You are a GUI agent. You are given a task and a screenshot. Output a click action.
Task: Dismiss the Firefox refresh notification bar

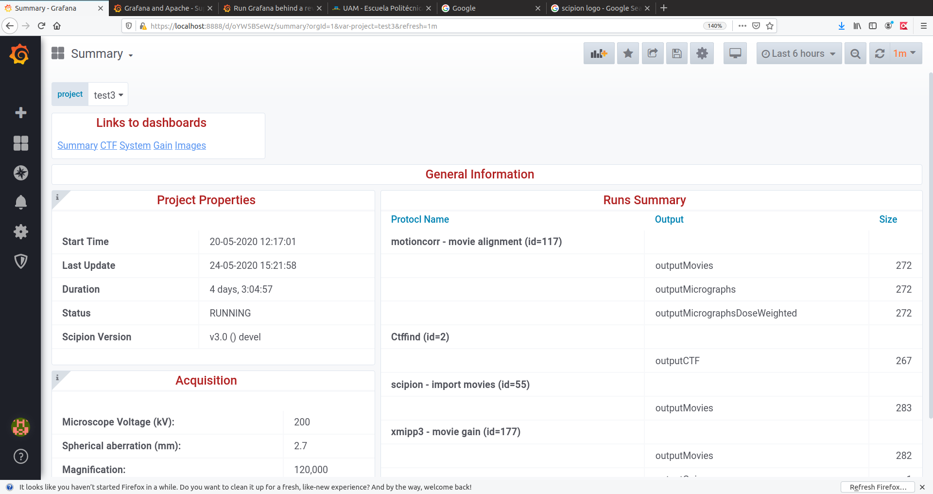pos(922,487)
